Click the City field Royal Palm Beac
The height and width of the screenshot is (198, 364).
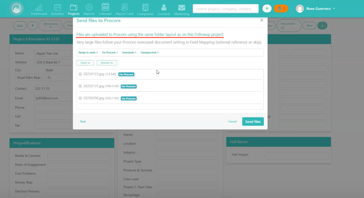pyautogui.click(x=29, y=78)
